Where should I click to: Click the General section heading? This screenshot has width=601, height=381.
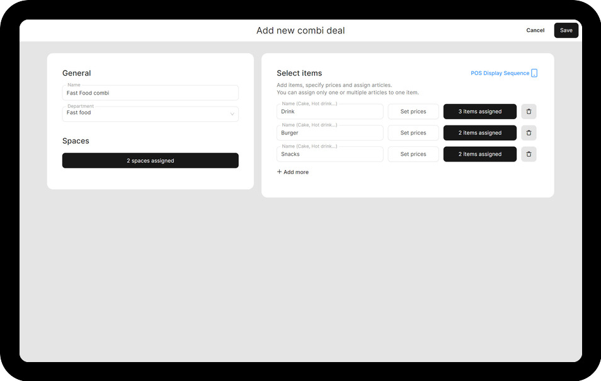tap(77, 73)
